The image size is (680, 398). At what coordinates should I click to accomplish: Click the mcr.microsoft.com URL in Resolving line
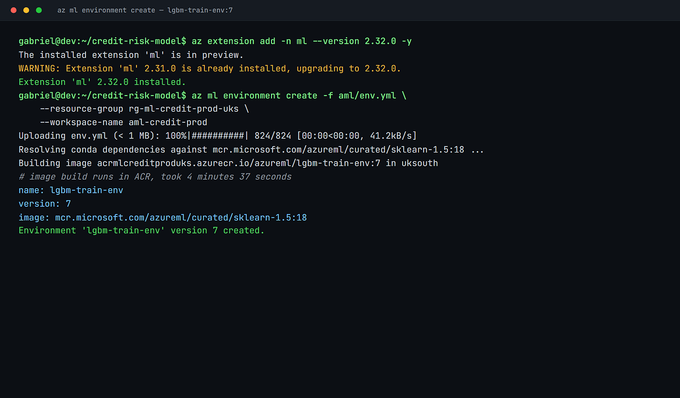338,149
